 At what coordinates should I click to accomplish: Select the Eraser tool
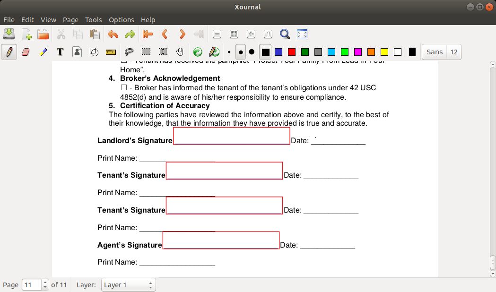coord(26,52)
